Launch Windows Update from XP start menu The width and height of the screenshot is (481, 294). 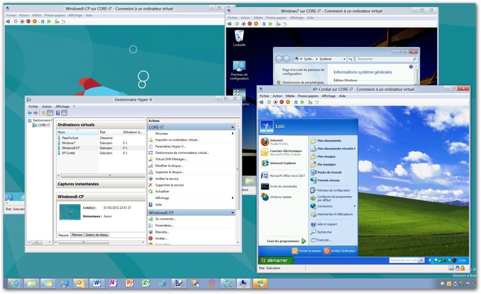pyautogui.click(x=276, y=197)
